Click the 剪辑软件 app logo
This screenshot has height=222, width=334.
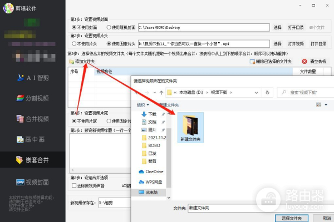click(8, 8)
